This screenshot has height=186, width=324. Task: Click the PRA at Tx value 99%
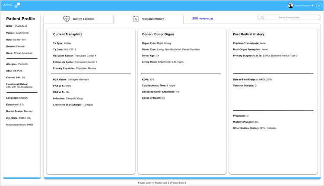69,86
